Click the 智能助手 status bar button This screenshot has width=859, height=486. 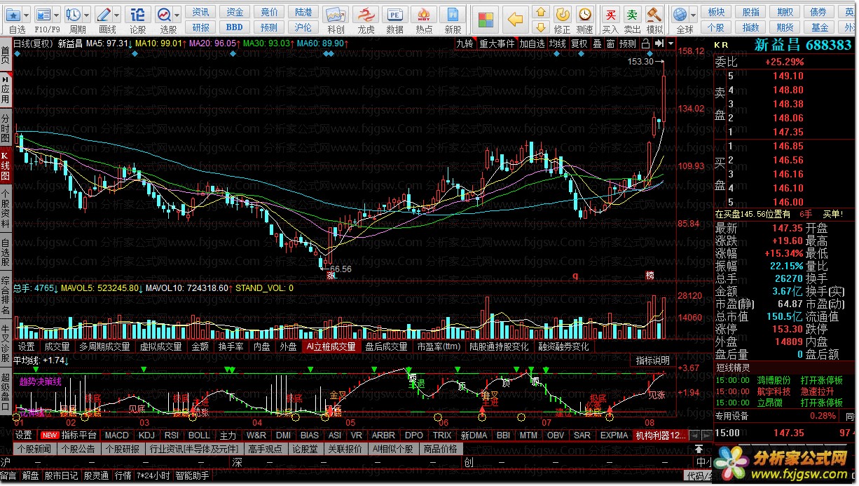click(x=192, y=475)
